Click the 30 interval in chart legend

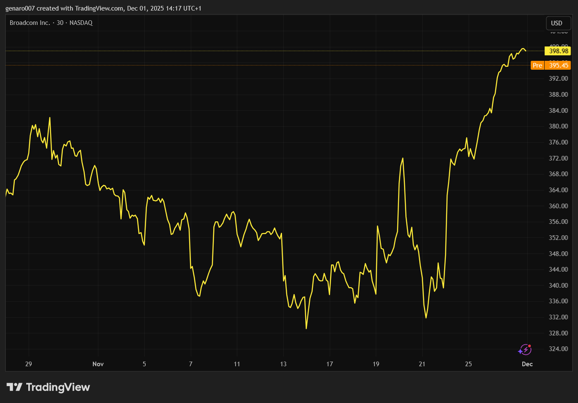(x=60, y=23)
